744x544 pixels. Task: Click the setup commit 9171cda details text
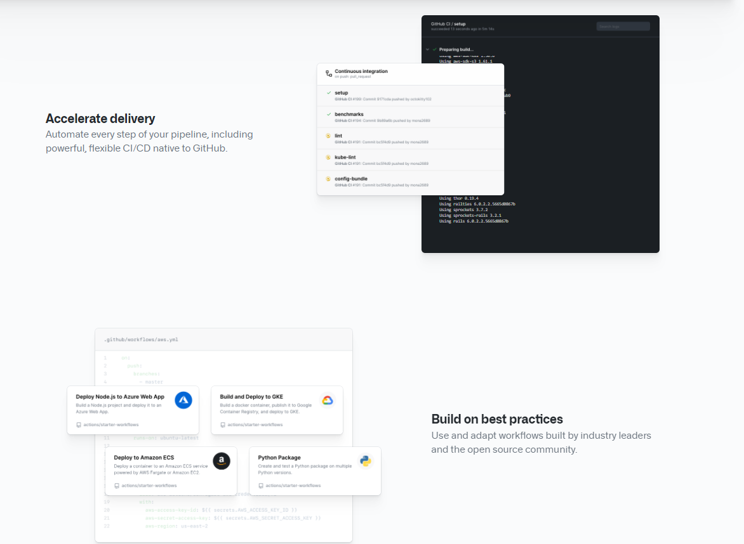point(383,99)
